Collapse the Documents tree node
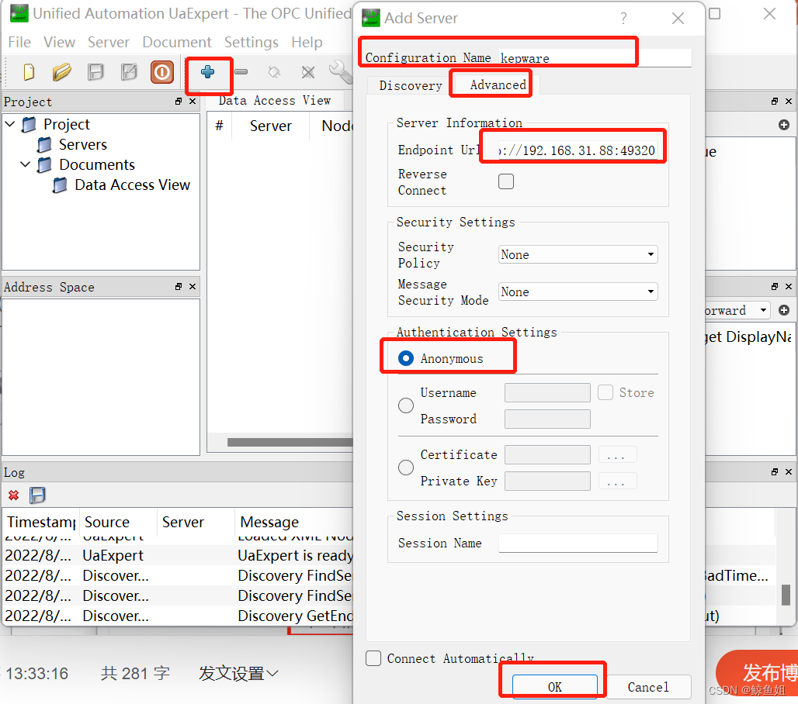The image size is (798, 704). coord(26,164)
